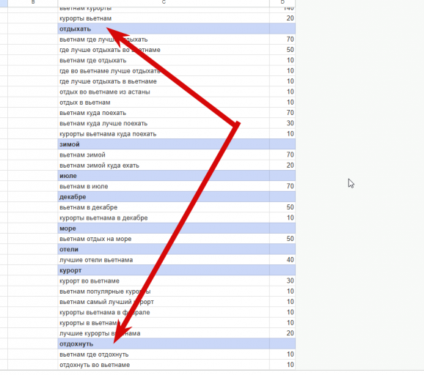
Task: Select cell 'вьетнам где отдохнуть'
Action: tap(164, 354)
